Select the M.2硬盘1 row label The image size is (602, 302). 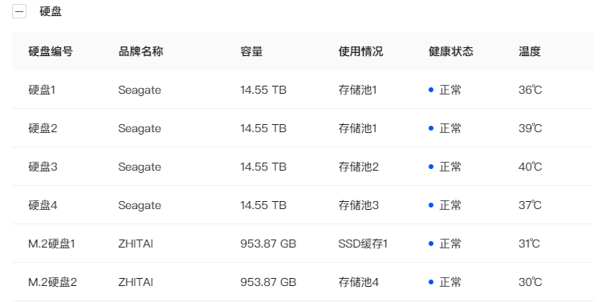tap(52, 244)
